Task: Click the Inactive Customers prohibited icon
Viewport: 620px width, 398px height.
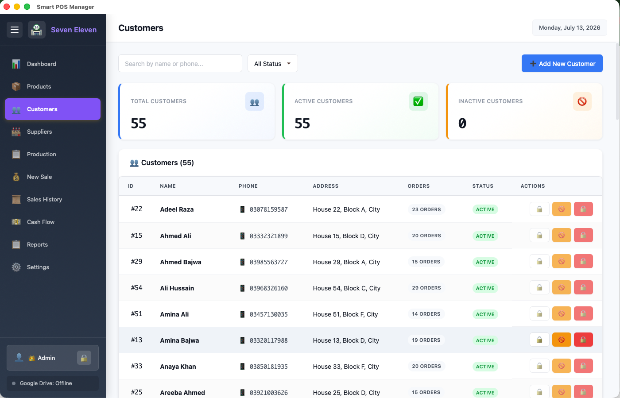Action: (582, 101)
